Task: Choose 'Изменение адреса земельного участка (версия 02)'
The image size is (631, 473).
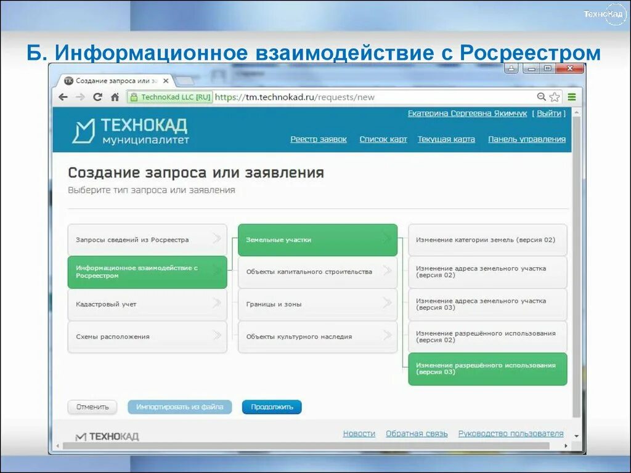Action: pyautogui.click(x=488, y=272)
